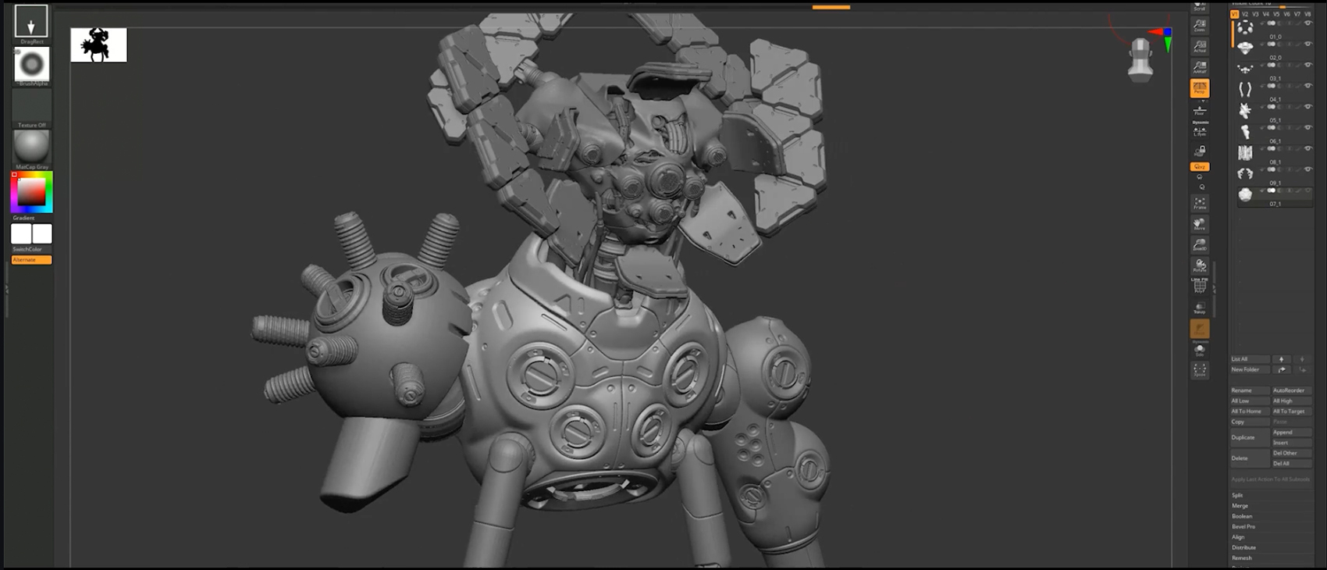The height and width of the screenshot is (570, 1327).
Task: Toggle Transp transparency mode
Action: pos(1200,308)
